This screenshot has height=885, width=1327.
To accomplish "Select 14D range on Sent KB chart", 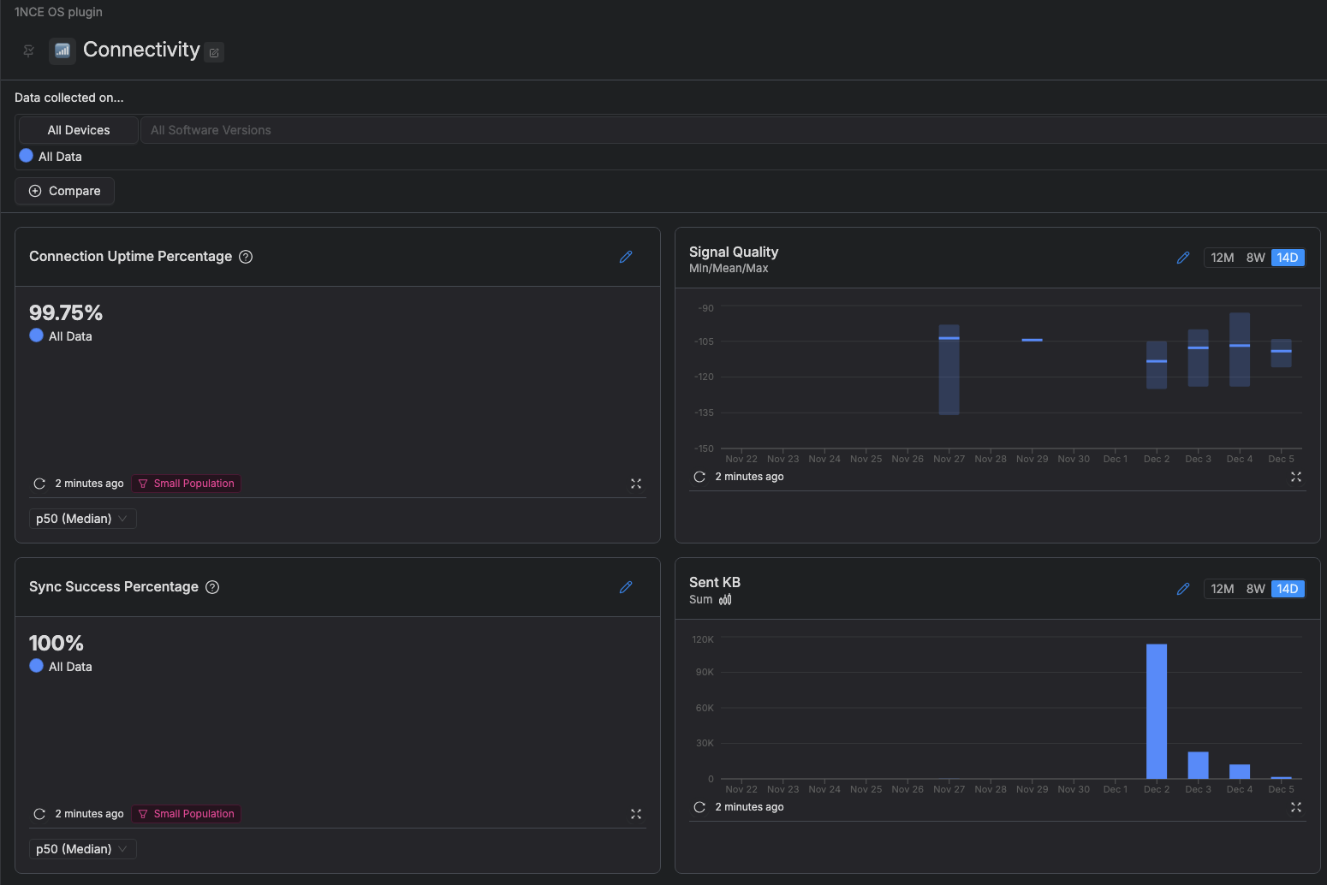I will (1287, 589).
